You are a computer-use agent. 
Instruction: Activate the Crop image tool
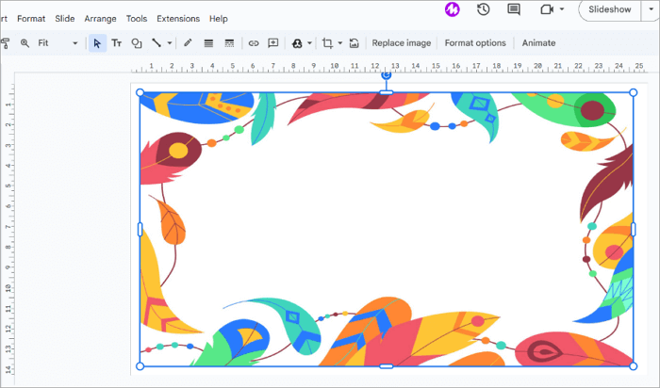point(327,43)
